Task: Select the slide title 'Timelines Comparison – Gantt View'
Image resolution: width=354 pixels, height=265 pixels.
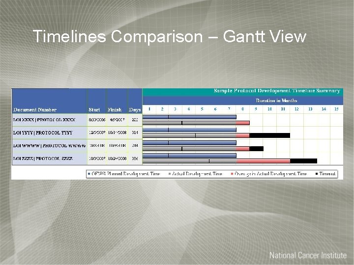Action: click(169, 36)
